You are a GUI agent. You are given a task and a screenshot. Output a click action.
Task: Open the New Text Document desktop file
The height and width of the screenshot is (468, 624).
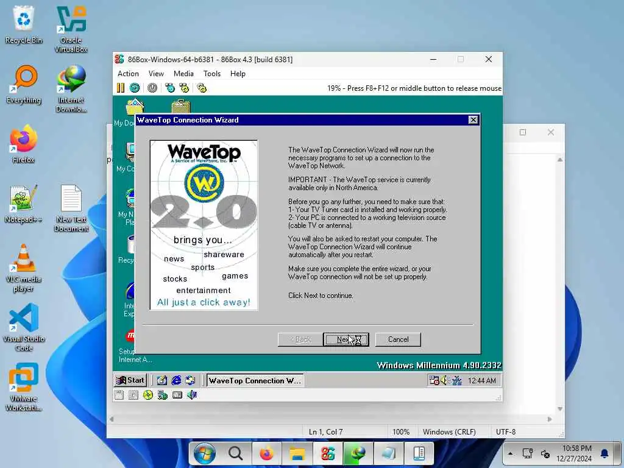coord(71,208)
